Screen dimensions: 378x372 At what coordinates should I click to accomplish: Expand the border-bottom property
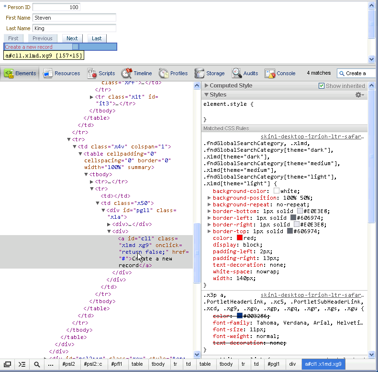(209, 211)
